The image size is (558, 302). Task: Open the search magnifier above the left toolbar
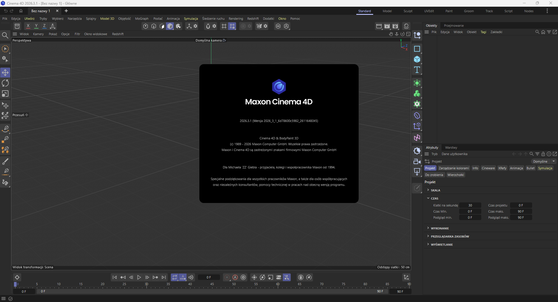coord(5,35)
